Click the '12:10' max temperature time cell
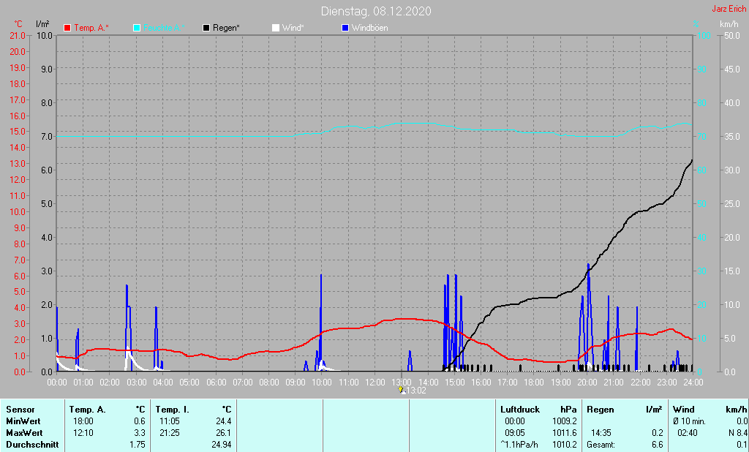The image size is (749, 452). point(83,433)
